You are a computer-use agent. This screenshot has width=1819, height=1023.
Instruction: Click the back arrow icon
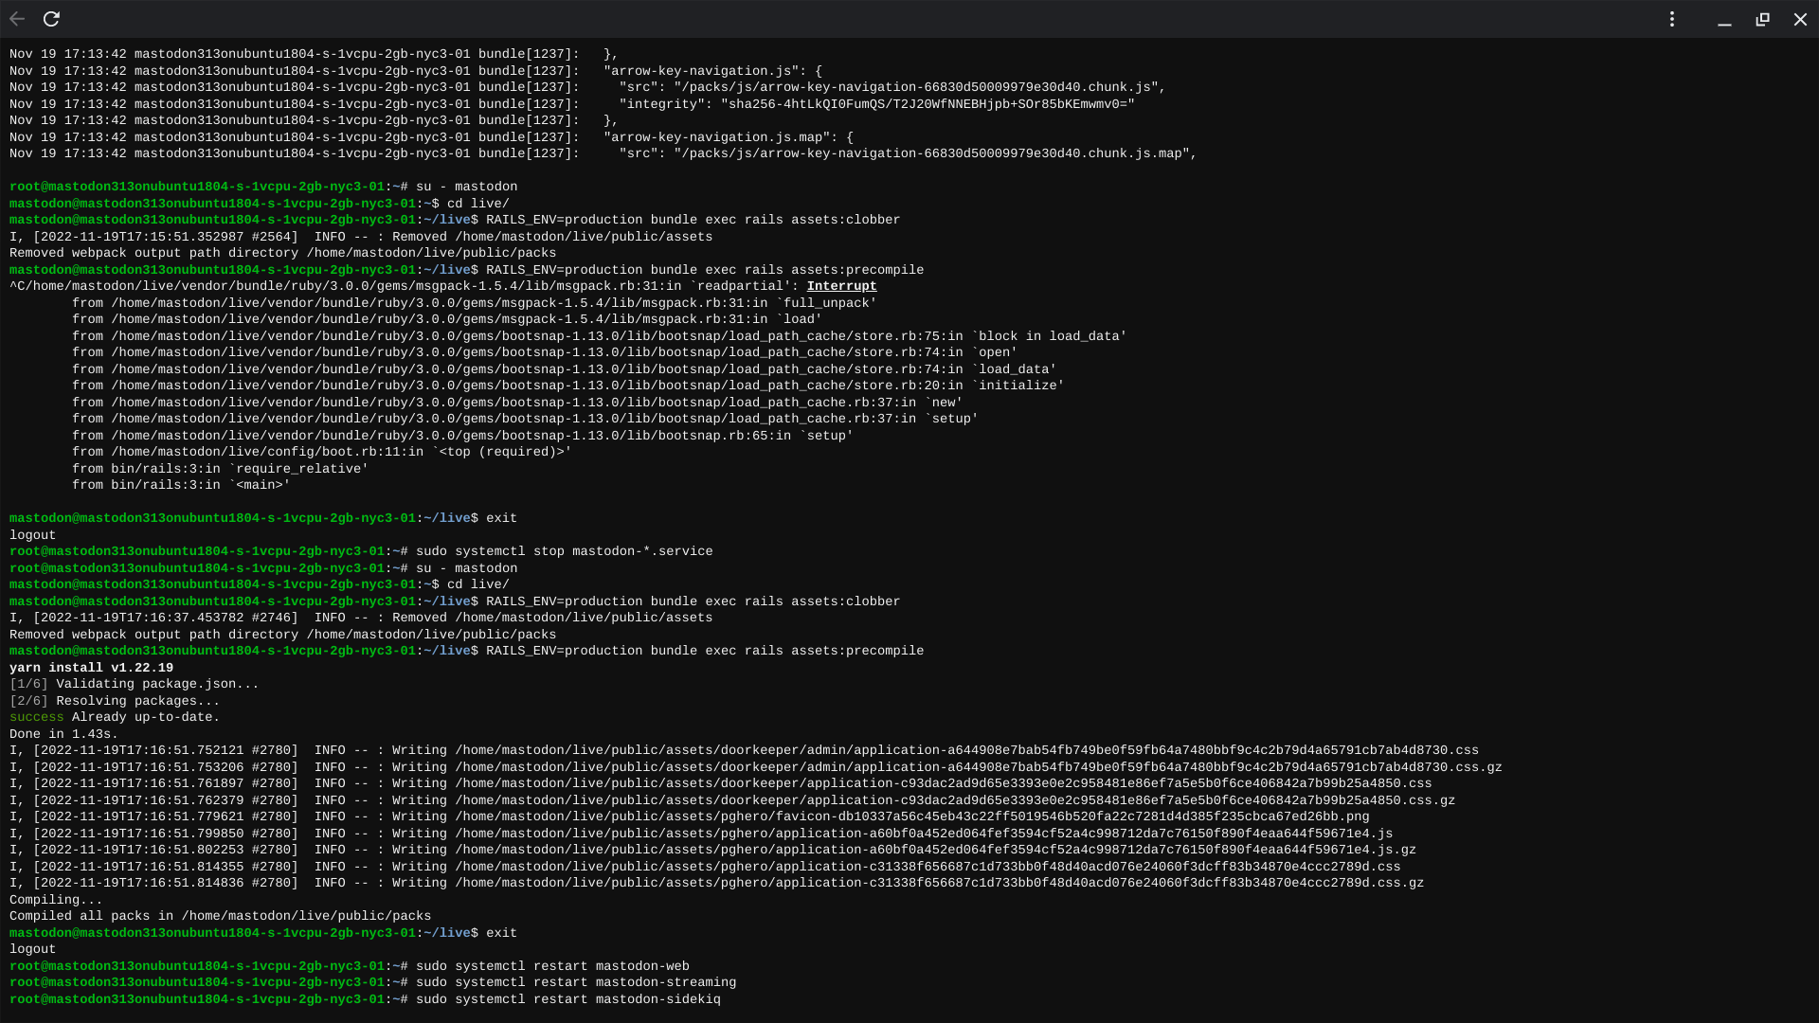(17, 18)
